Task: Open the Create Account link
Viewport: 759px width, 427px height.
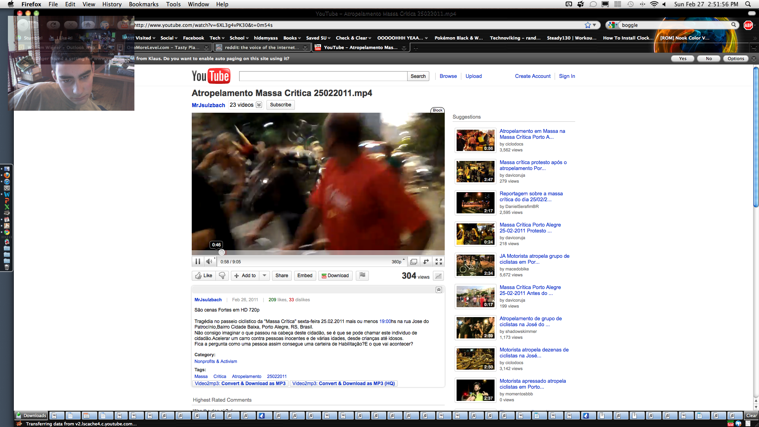Action: (x=532, y=76)
